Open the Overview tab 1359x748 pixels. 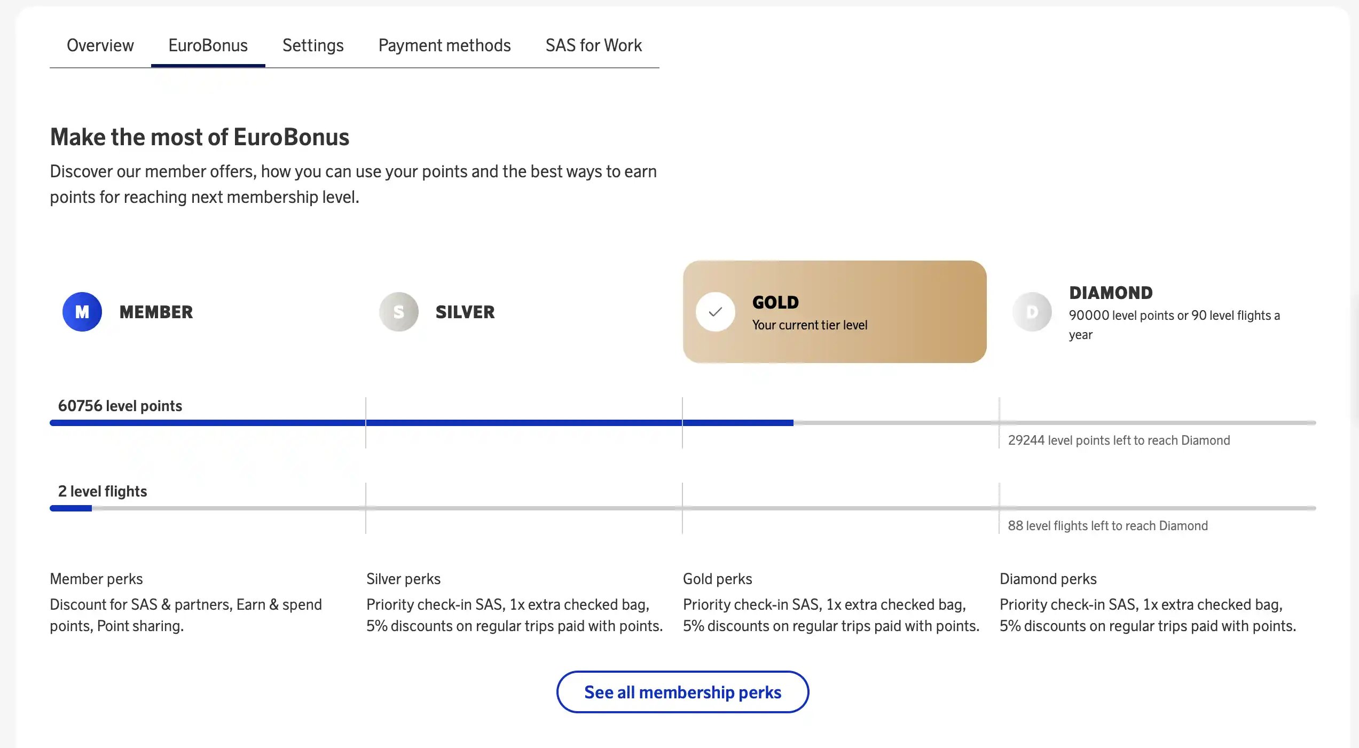point(100,45)
